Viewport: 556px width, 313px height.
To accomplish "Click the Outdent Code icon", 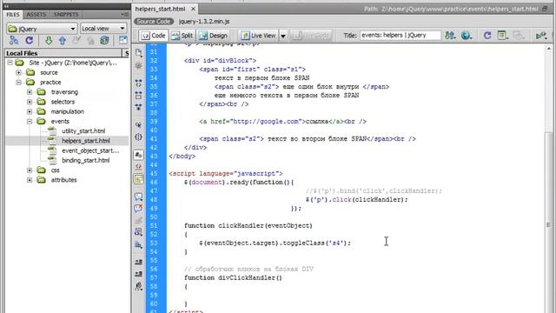I will [x=139, y=274].
